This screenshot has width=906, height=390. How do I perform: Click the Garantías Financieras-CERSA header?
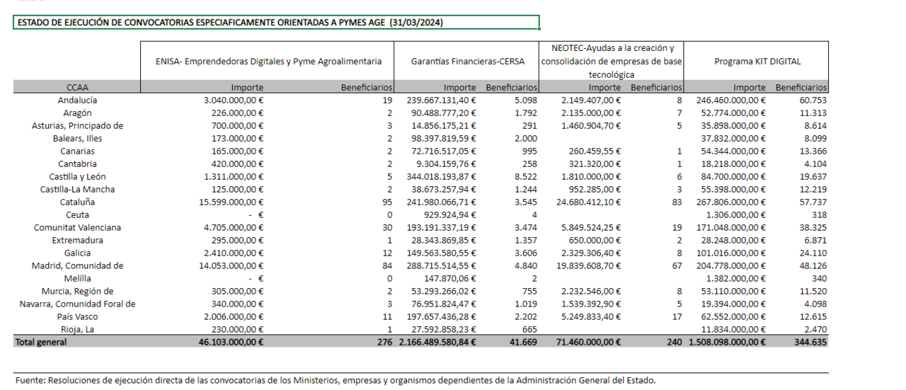click(x=467, y=62)
